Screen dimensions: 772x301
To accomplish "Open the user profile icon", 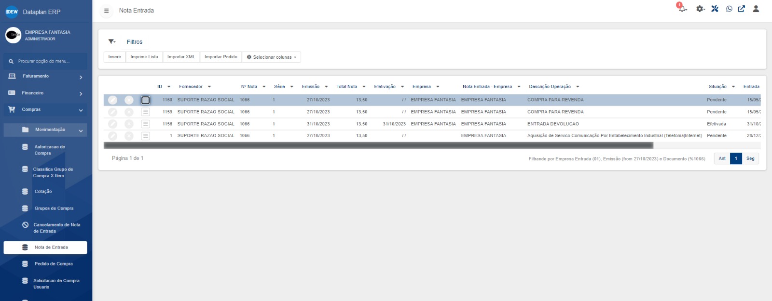I will click(x=756, y=9).
